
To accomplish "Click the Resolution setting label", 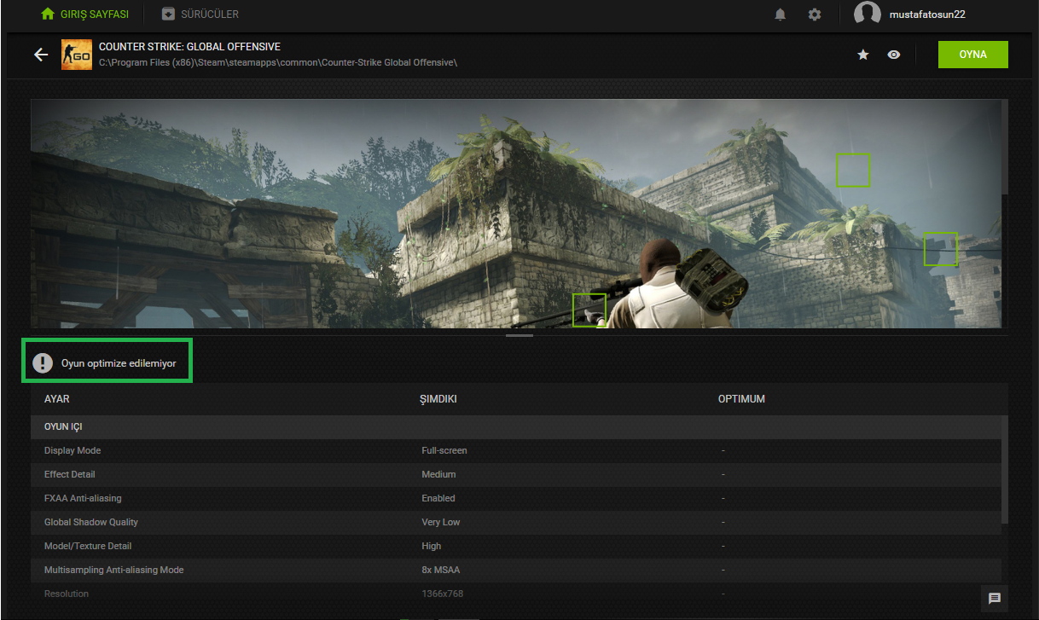I will (x=67, y=594).
